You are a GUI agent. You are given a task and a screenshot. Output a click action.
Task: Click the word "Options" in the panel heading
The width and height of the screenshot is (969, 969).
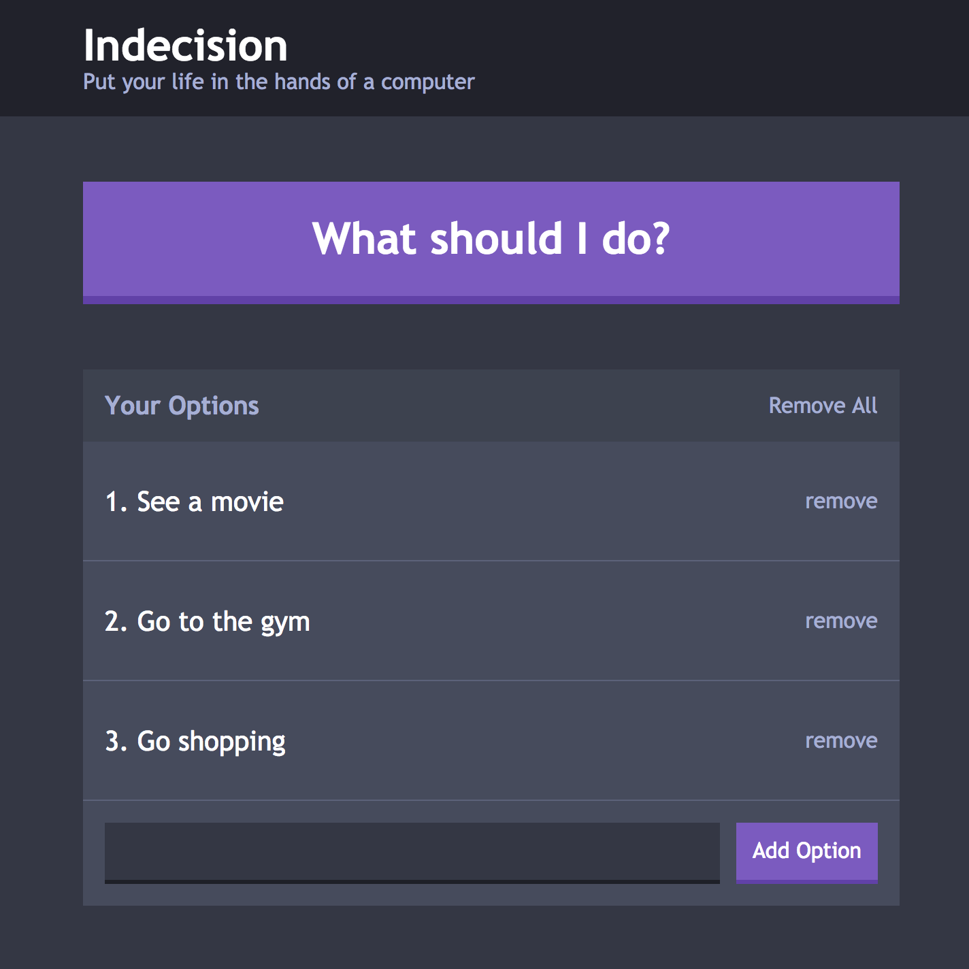[214, 406]
